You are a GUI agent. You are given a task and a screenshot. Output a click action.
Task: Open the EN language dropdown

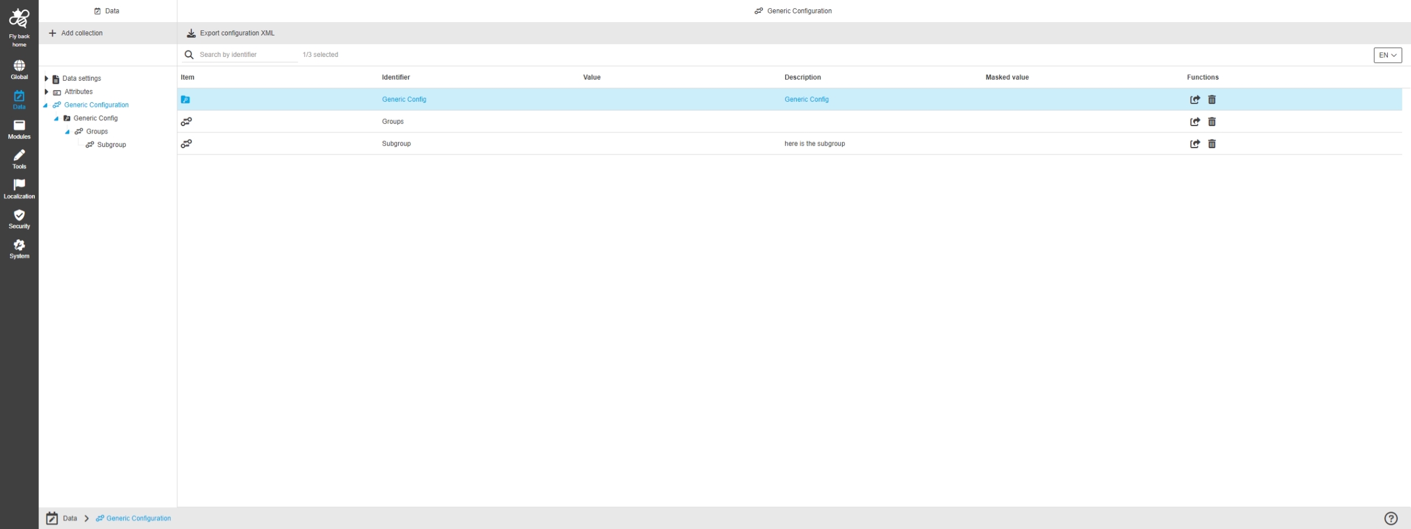click(x=1388, y=55)
